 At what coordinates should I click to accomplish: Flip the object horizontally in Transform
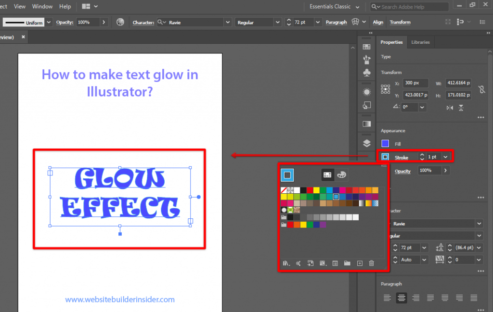click(450, 108)
